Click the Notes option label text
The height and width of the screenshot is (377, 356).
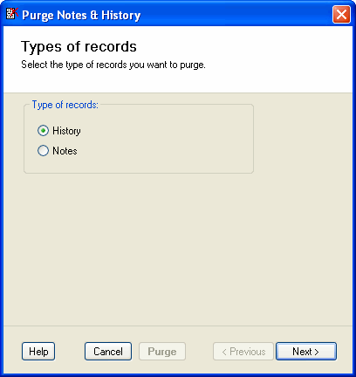[x=65, y=151]
